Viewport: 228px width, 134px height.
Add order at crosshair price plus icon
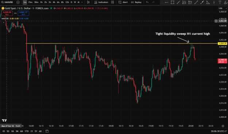coord(216,21)
